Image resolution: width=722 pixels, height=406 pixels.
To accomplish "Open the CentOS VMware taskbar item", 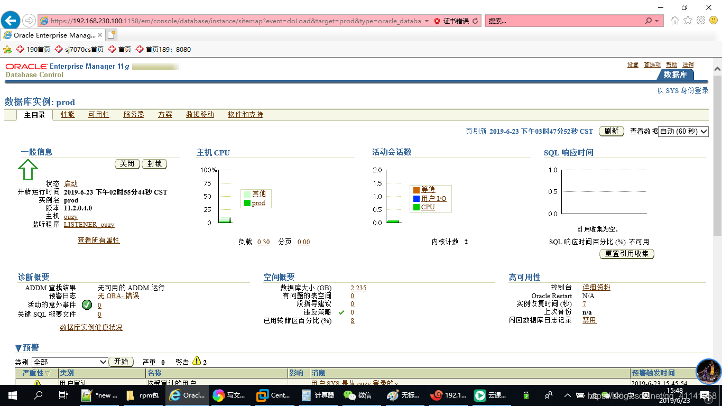I will [273, 395].
